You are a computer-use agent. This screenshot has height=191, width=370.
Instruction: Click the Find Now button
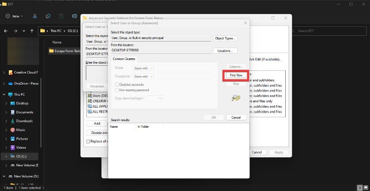pos(236,75)
